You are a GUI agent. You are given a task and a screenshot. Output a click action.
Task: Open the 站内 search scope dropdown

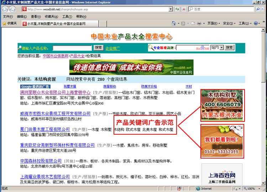217,47
